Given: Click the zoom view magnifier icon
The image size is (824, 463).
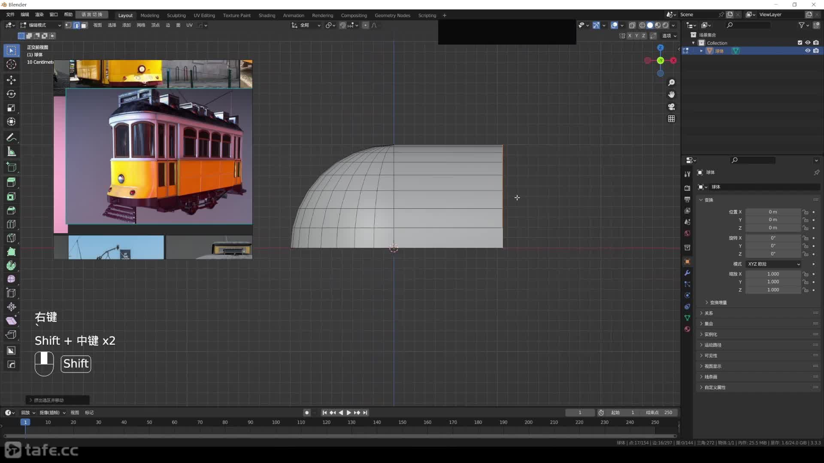Looking at the screenshot, I should click(x=672, y=82).
